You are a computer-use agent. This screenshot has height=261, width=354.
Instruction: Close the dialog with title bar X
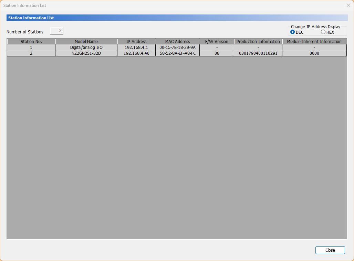(x=348, y=5)
